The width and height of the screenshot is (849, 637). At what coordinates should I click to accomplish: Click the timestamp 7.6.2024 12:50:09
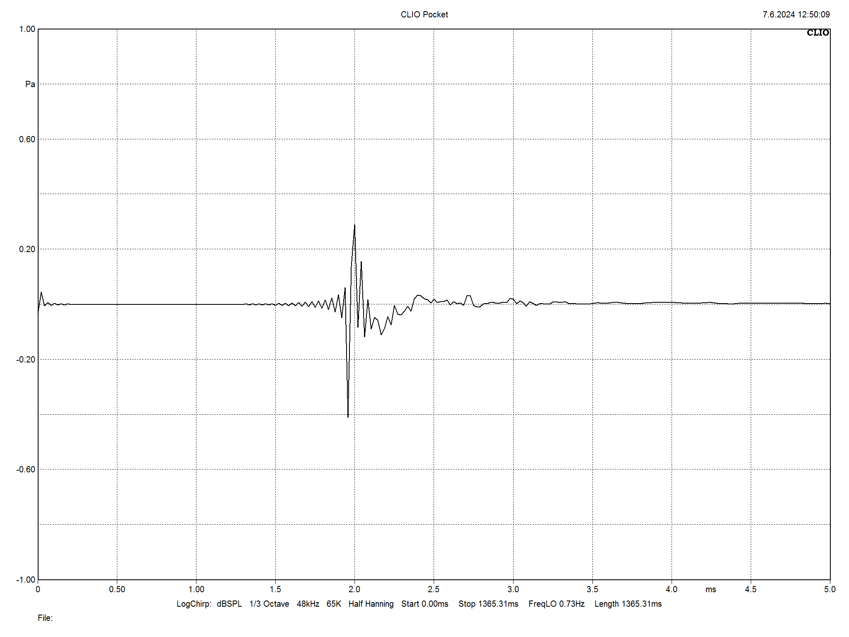pos(796,15)
